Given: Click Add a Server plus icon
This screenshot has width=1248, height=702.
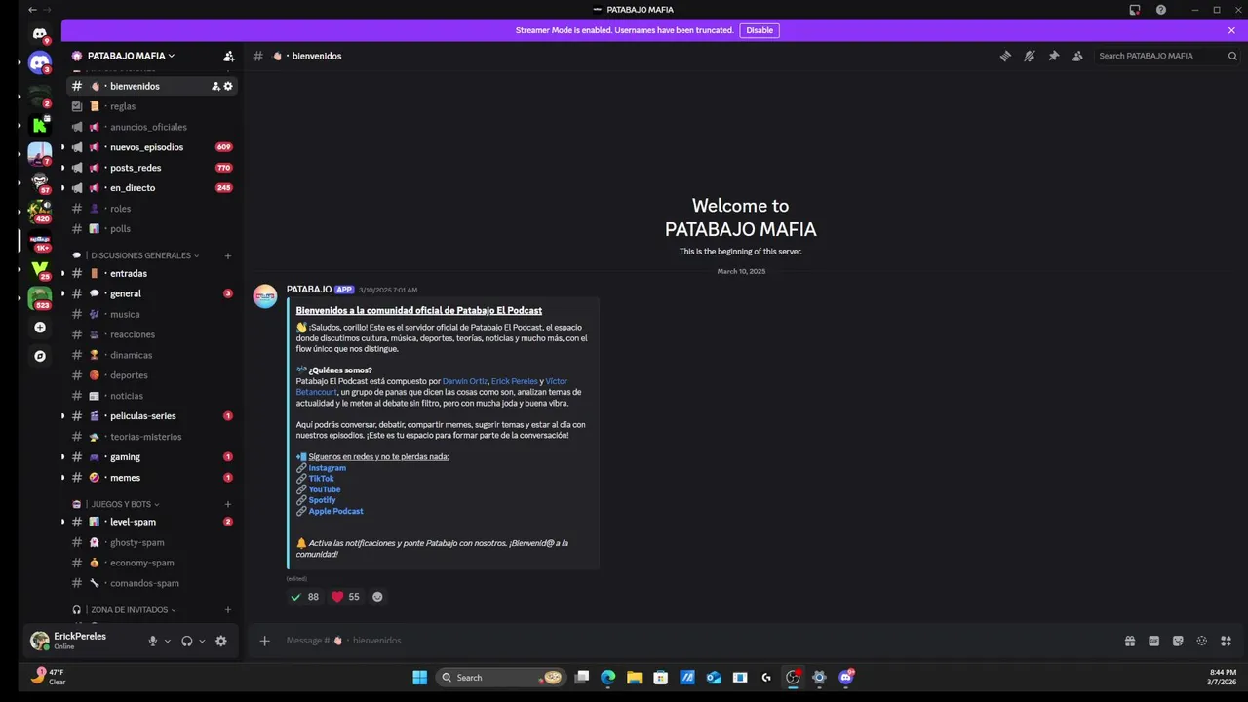Looking at the screenshot, I should pyautogui.click(x=40, y=327).
